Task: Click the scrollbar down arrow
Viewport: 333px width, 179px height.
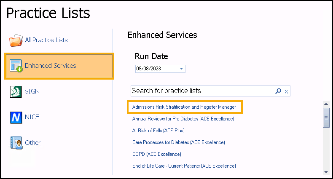Action: click(x=326, y=172)
